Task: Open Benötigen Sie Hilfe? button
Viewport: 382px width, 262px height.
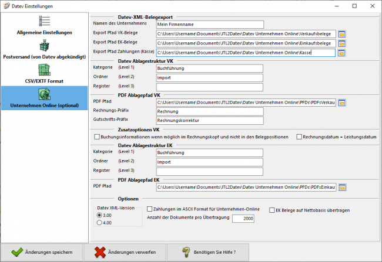Action: [209, 251]
